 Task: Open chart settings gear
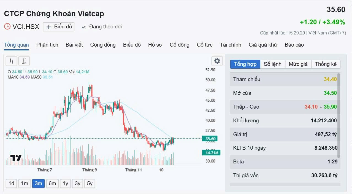pos(217,61)
